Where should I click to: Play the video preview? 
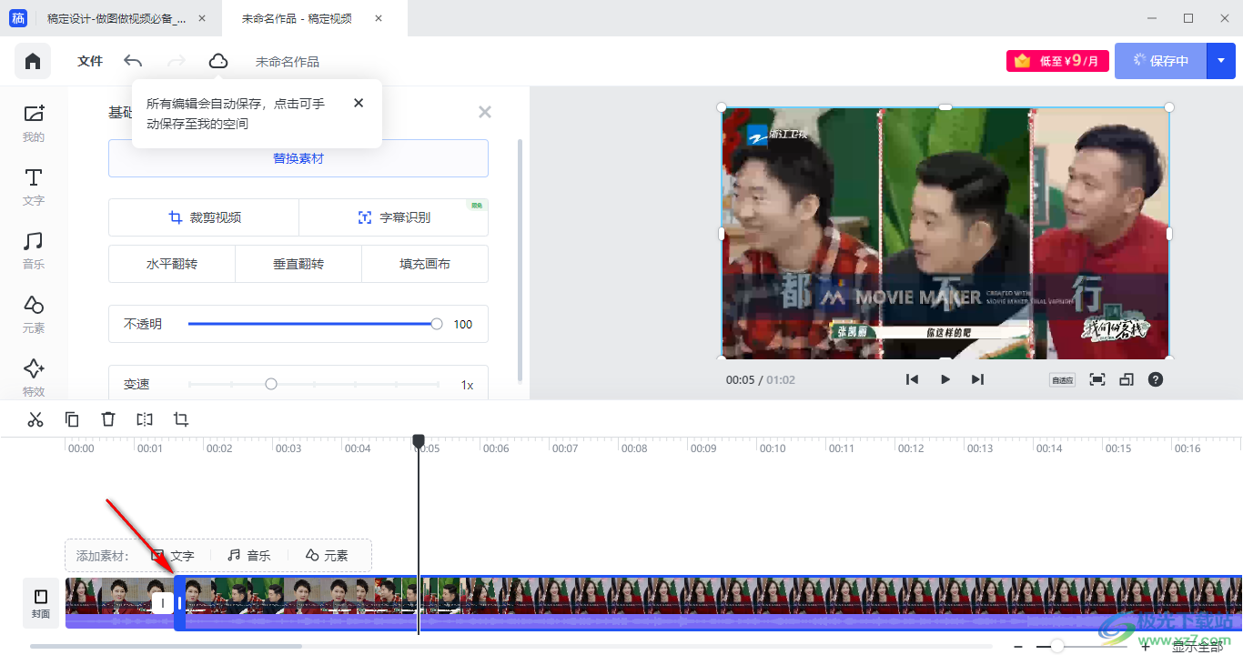coord(945,379)
